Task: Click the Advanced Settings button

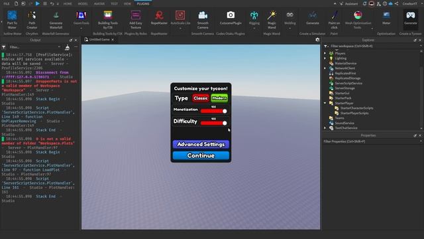Action: (x=201, y=145)
